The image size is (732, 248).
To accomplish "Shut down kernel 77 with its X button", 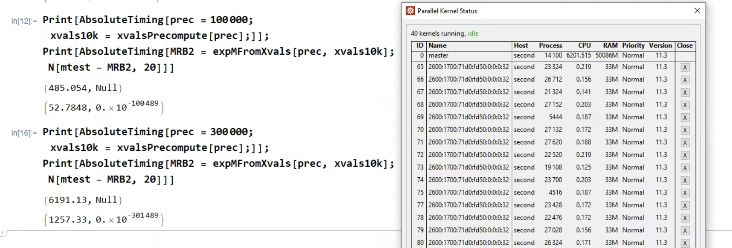I will click(x=684, y=205).
